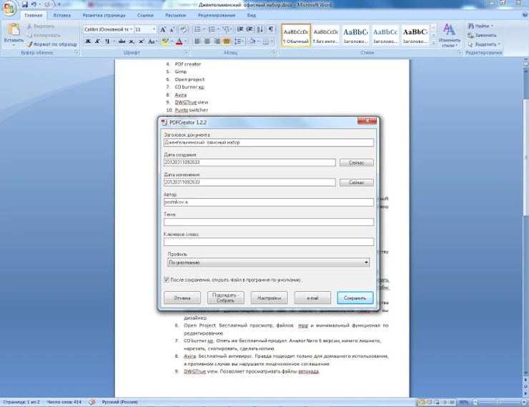Click the bullets list icon
529x407 pixels.
198,30
